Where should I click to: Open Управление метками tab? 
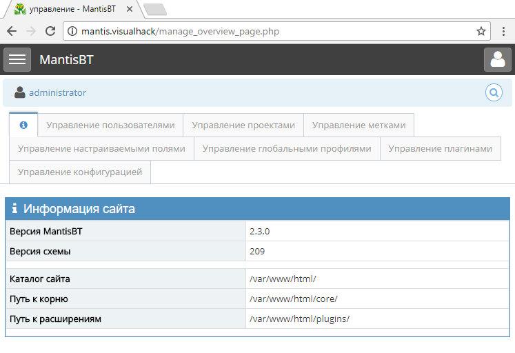(x=359, y=125)
